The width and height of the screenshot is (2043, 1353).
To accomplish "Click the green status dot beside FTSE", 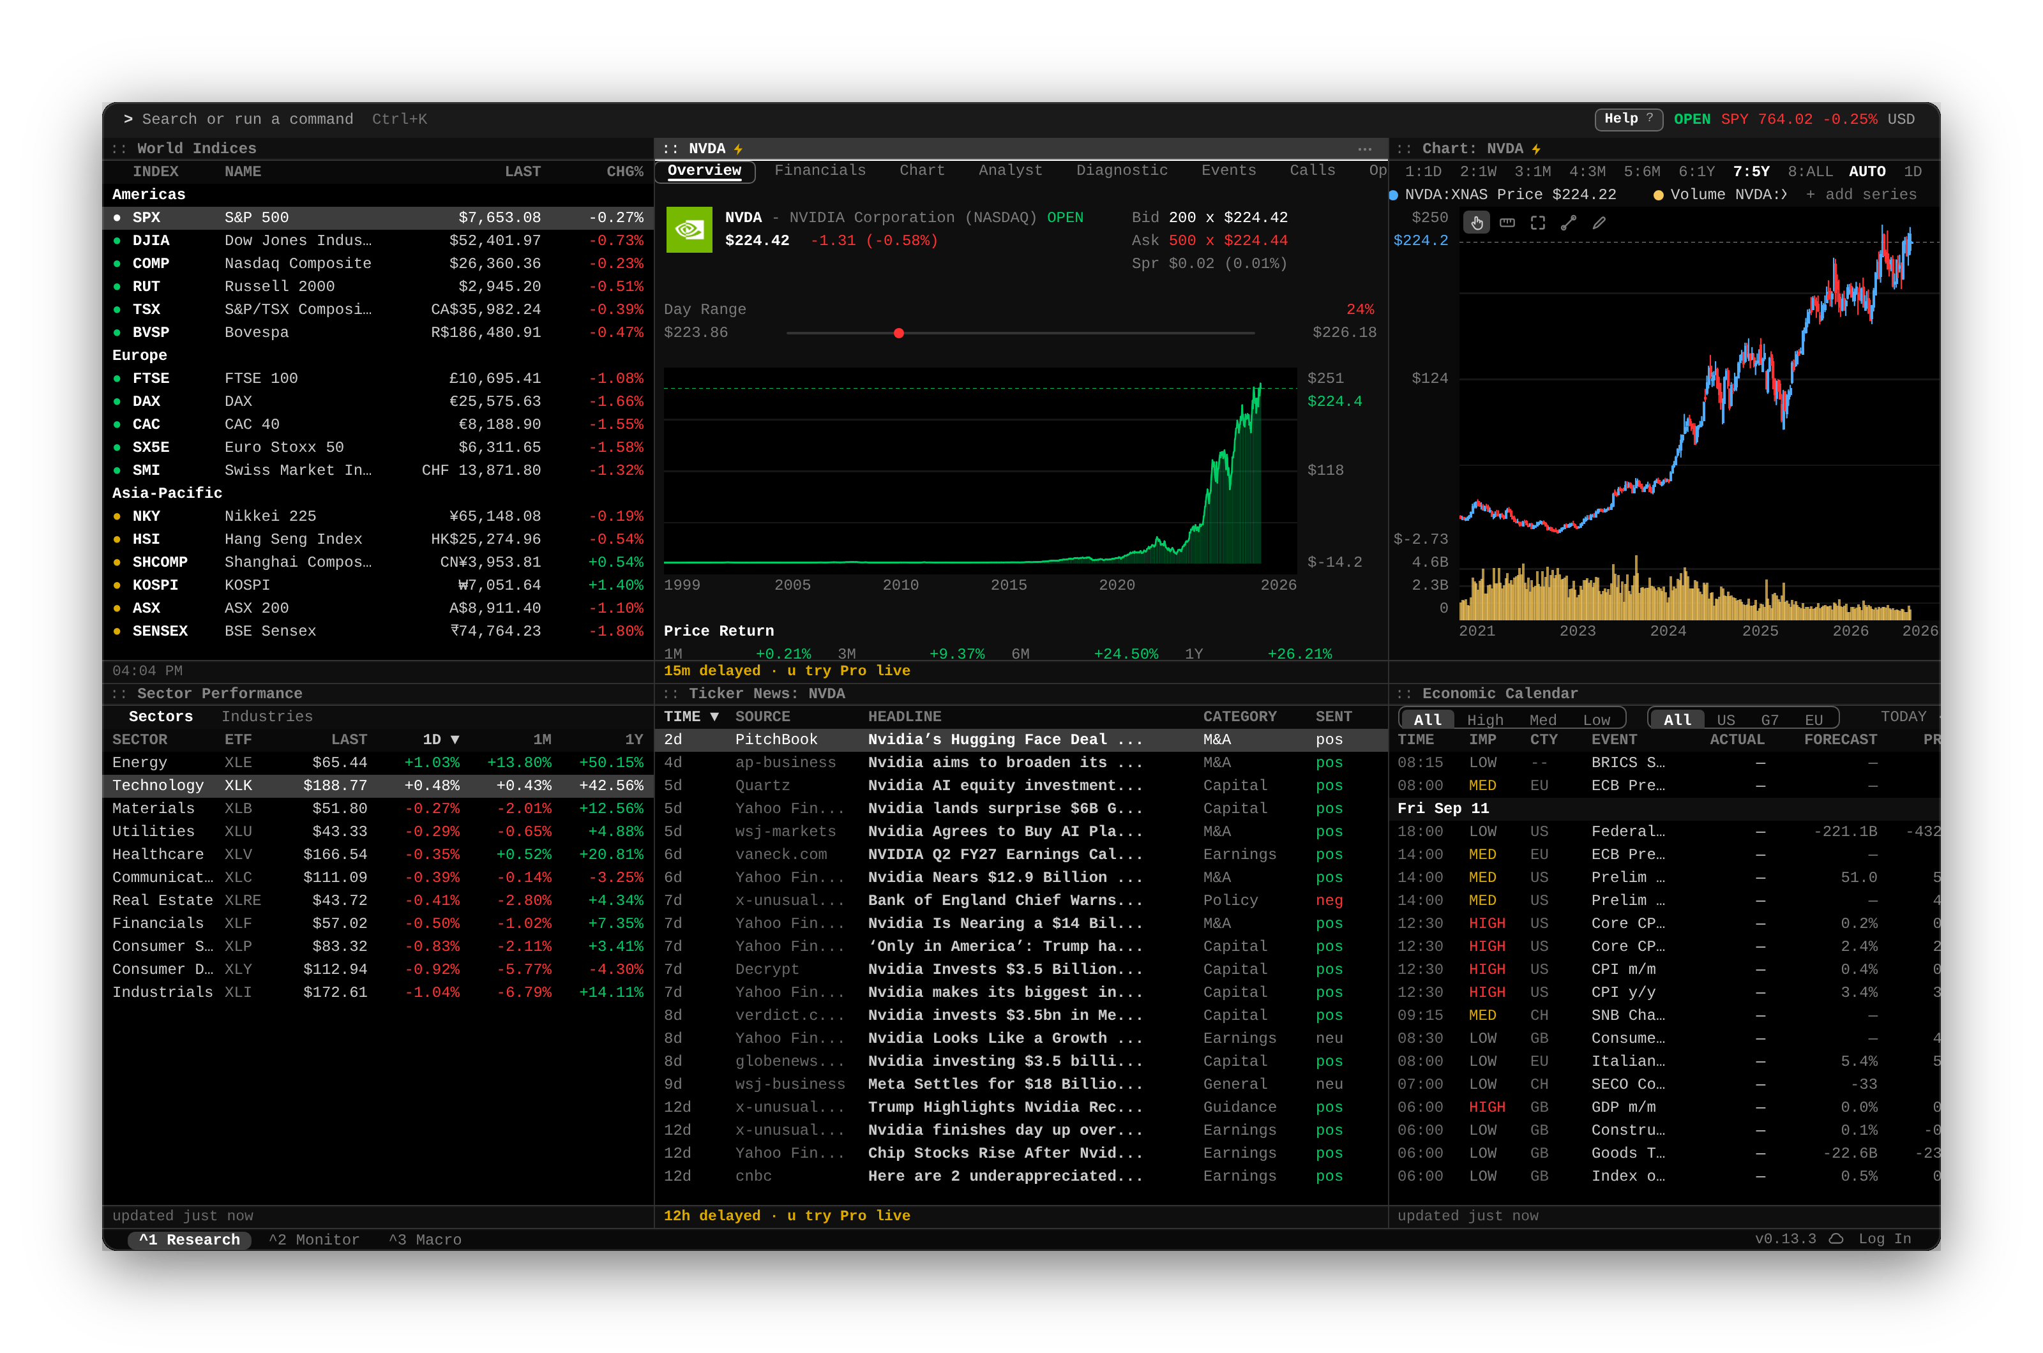I will point(117,378).
